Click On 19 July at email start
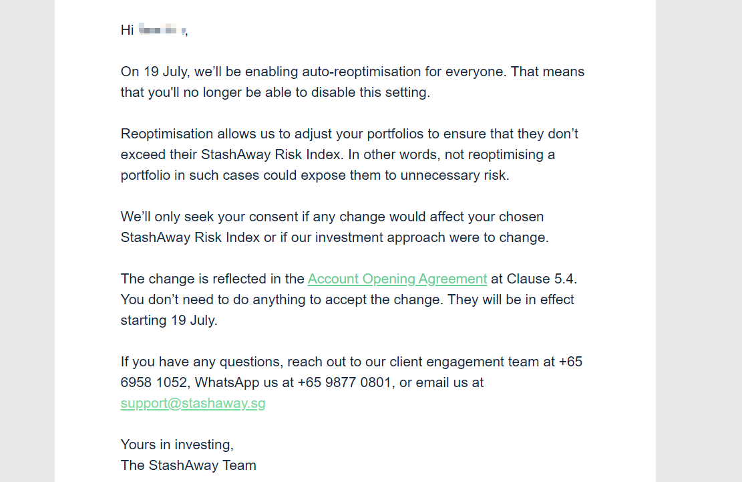Image resolution: width=742 pixels, height=482 pixels. pos(155,72)
